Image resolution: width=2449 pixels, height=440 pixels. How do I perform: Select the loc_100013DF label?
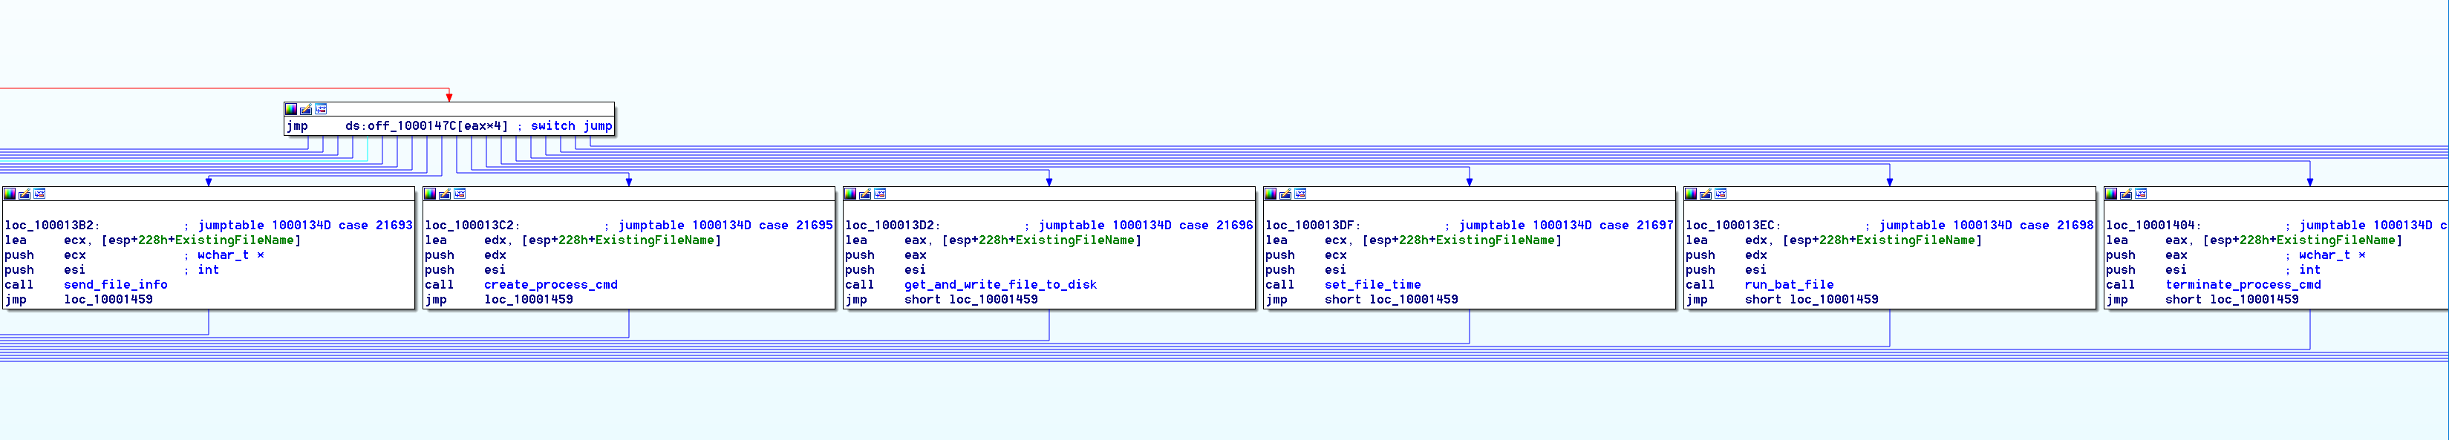tap(1313, 226)
